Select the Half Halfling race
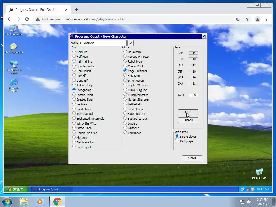Image resolution: width=276 pixels, height=207 pixels. pos(74,61)
